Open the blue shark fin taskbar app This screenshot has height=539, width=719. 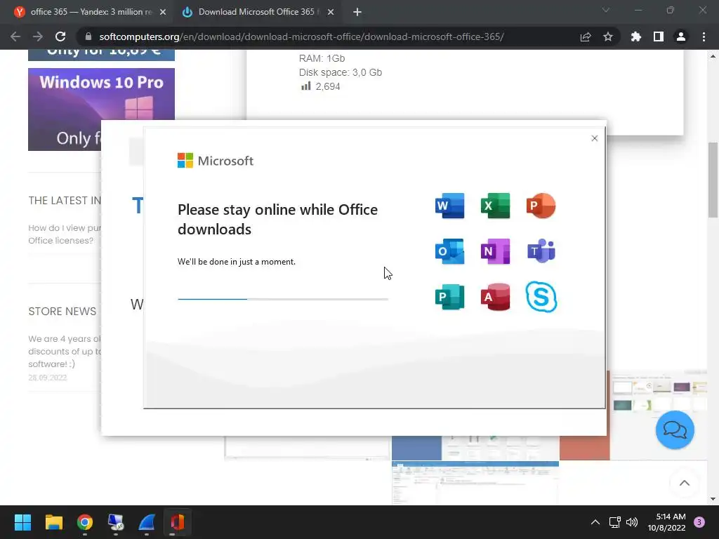pos(147,522)
